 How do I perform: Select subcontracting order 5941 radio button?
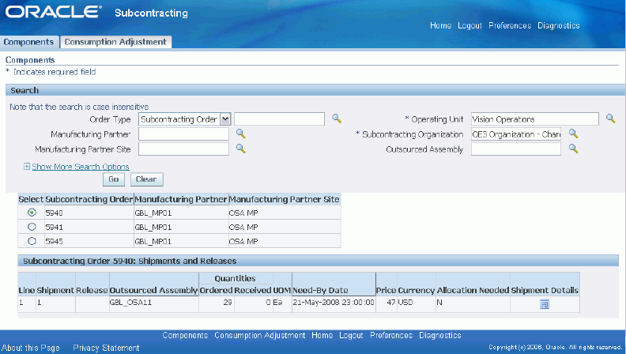32,227
